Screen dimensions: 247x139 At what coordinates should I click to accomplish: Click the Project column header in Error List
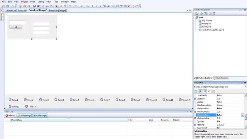[182, 120]
